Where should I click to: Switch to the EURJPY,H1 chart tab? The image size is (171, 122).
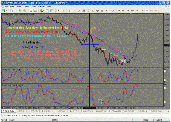click(61, 111)
